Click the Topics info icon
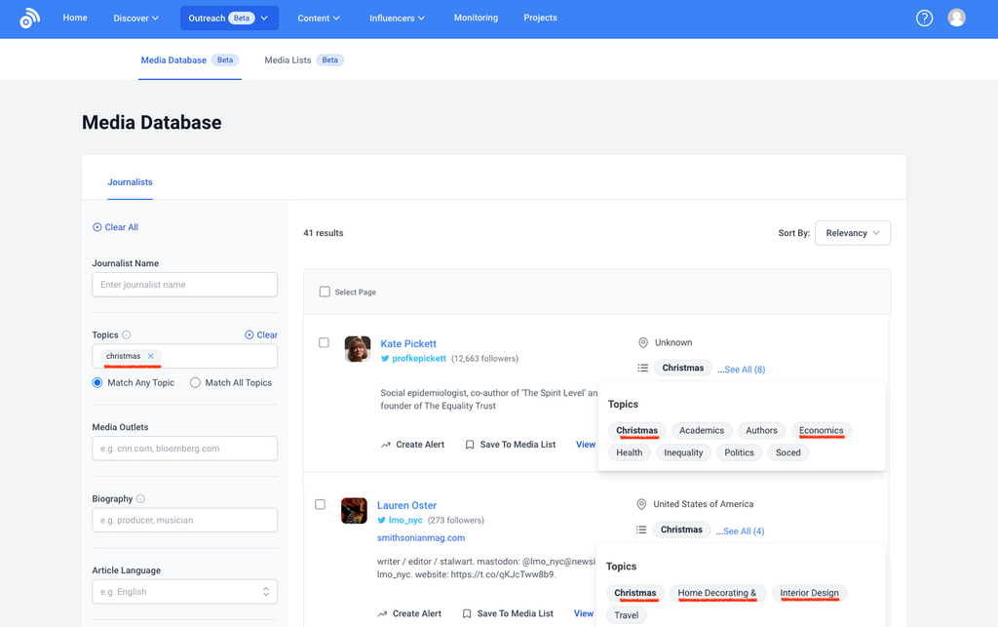The image size is (998, 627). click(127, 335)
